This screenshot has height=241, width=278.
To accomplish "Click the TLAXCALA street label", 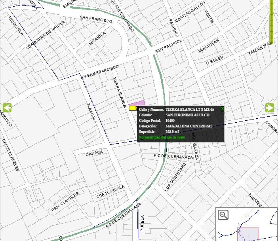I will point(91,113).
